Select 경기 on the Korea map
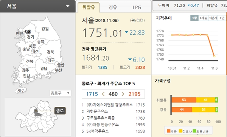 pyautogui.click(x=31, y=37)
